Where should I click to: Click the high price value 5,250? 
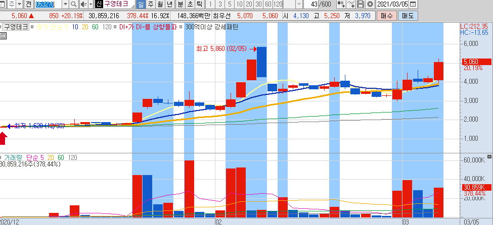(332, 16)
